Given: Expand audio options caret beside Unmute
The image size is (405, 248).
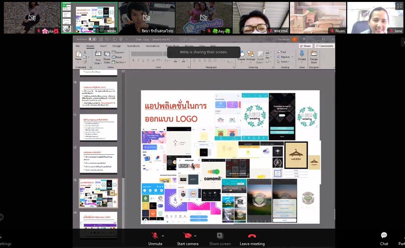Looking at the screenshot, I should click(x=162, y=236).
